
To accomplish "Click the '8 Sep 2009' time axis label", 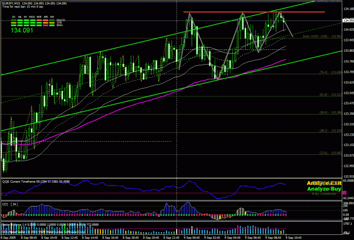I will pyautogui.click(x=8, y=238).
